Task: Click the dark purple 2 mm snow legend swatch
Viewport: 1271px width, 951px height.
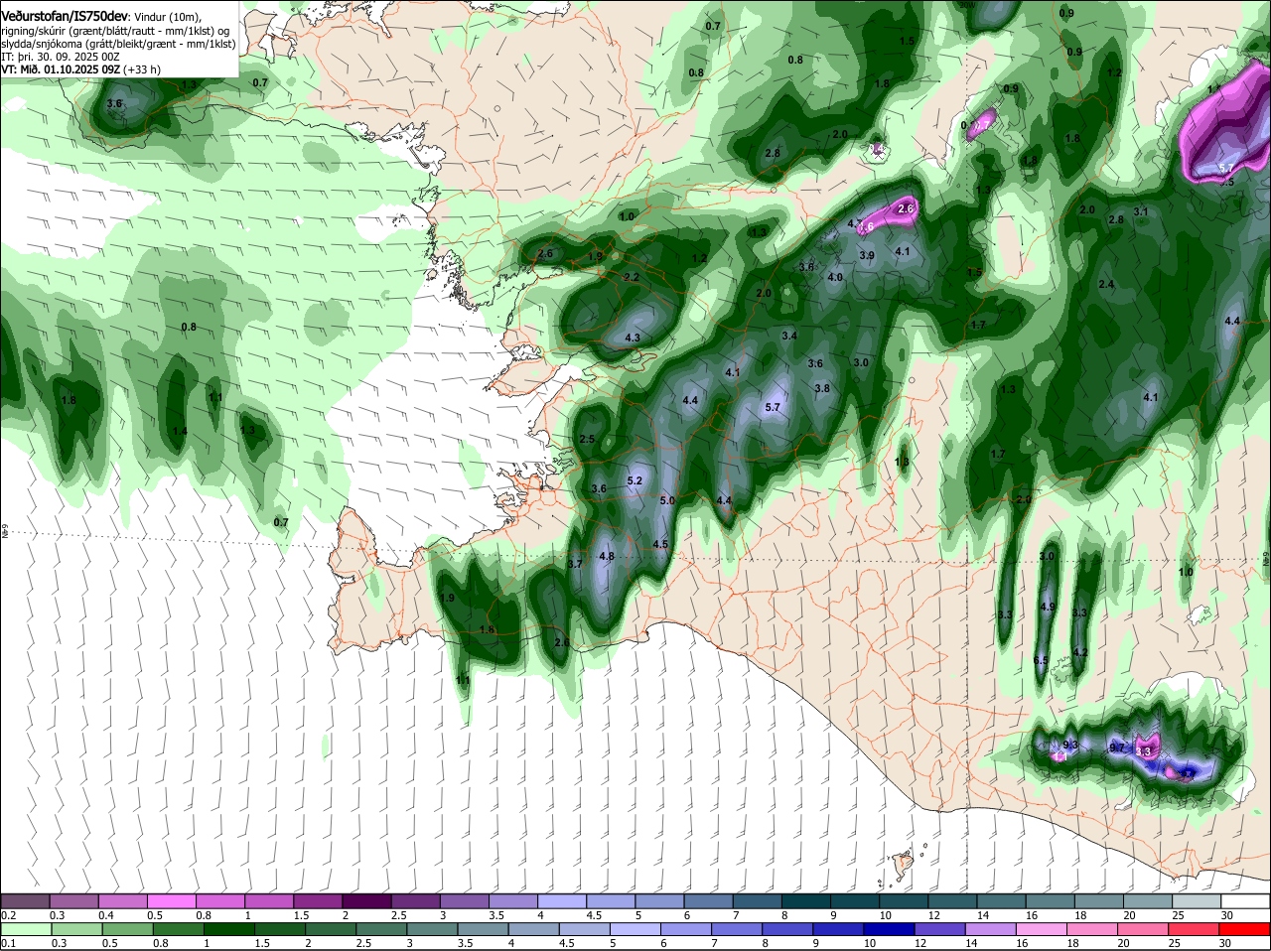Action: pyautogui.click(x=368, y=900)
